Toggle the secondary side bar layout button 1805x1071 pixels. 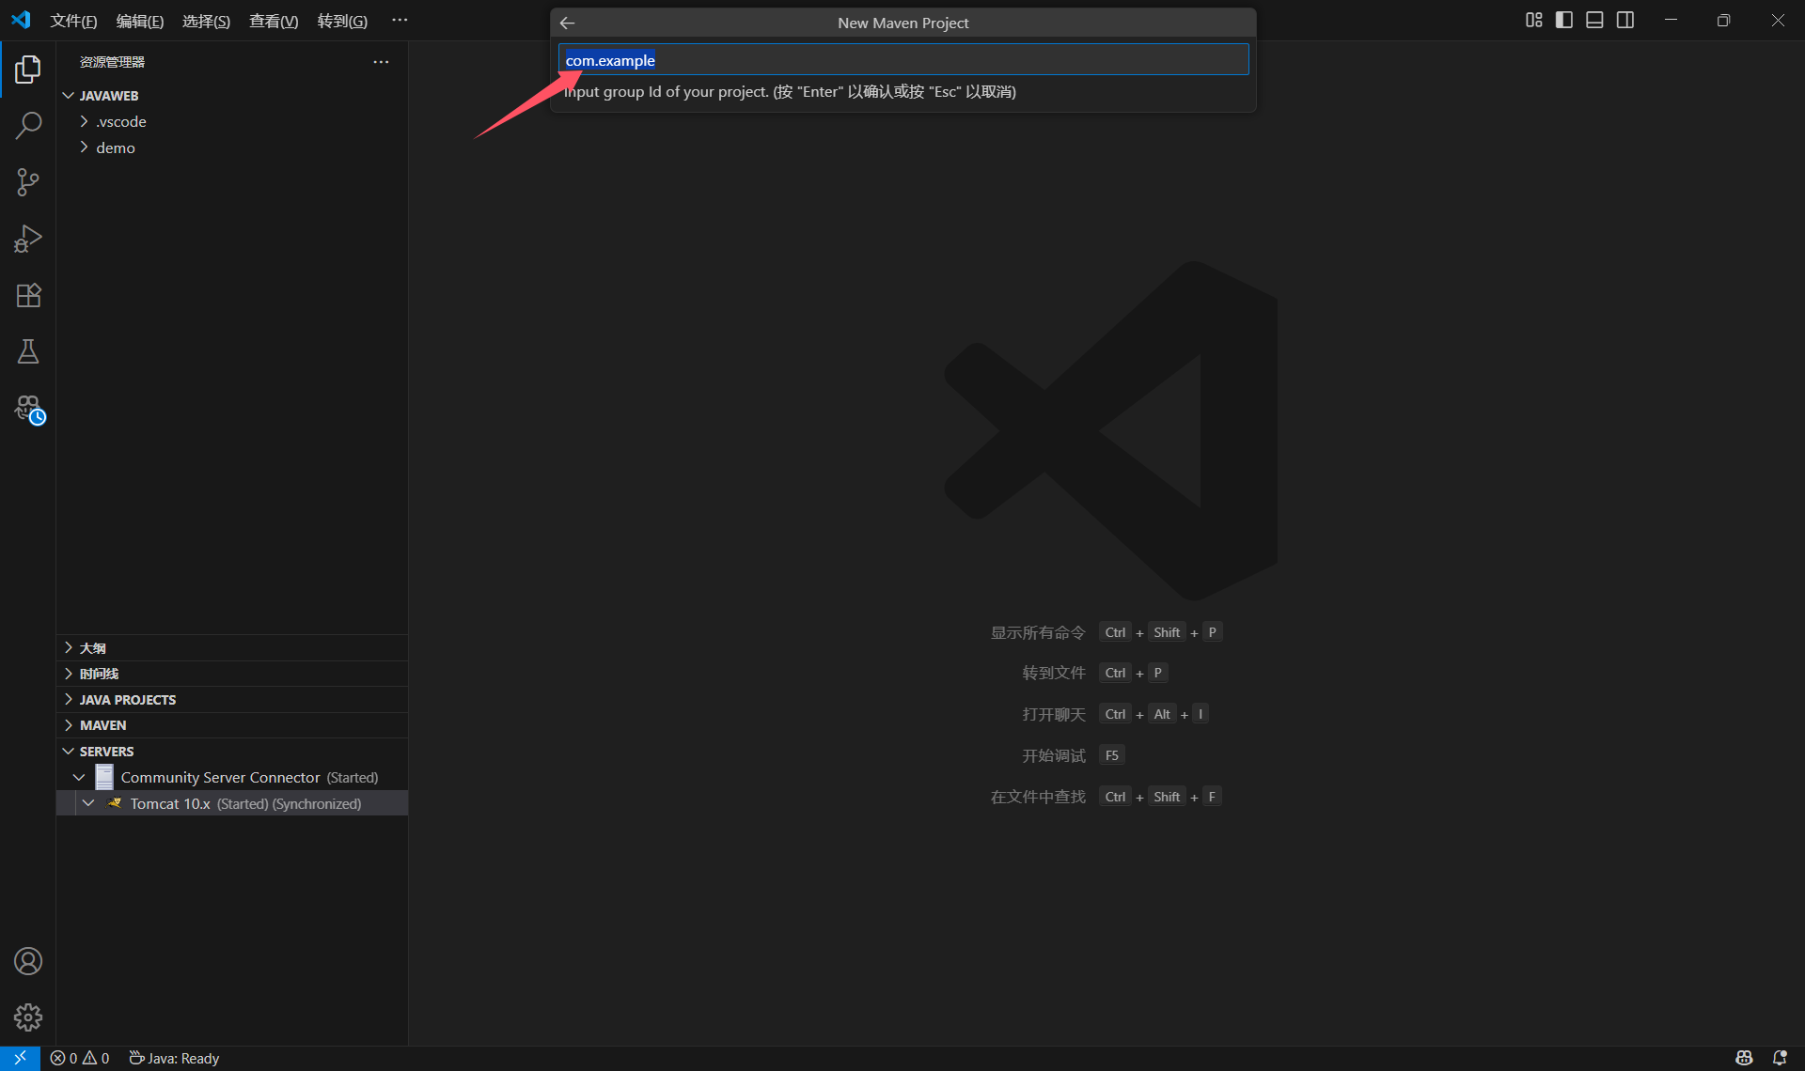pyautogui.click(x=1625, y=20)
